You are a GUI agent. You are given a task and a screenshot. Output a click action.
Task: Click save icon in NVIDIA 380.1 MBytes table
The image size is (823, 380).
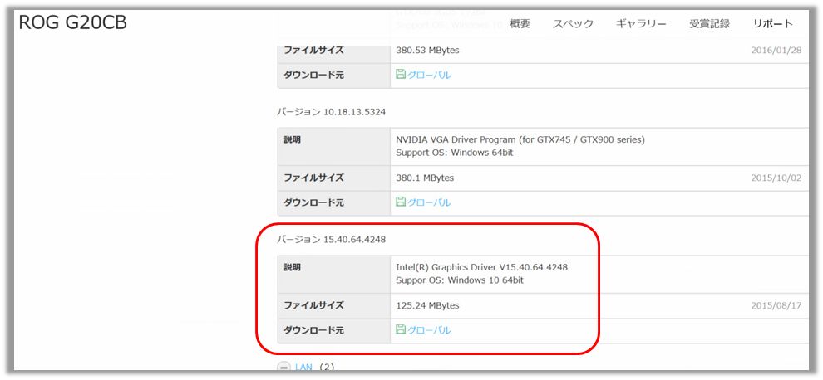pyautogui.click(x=401, y=202)
